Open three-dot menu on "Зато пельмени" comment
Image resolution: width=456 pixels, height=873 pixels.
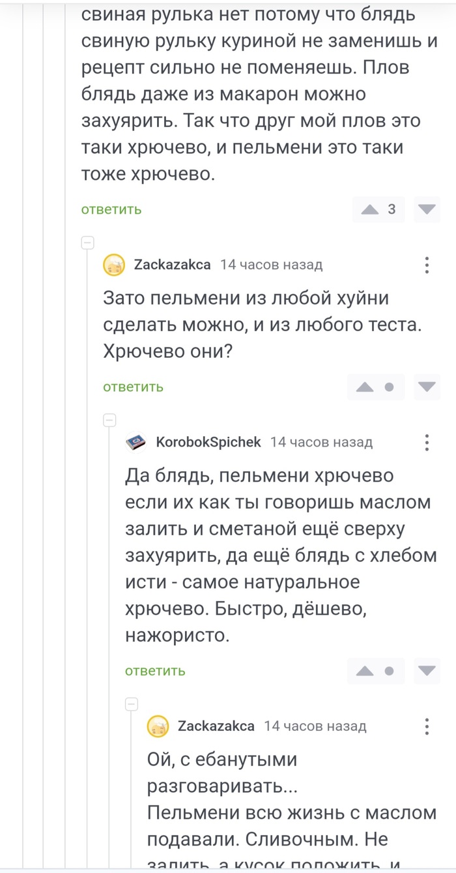(x=427, y=265)
